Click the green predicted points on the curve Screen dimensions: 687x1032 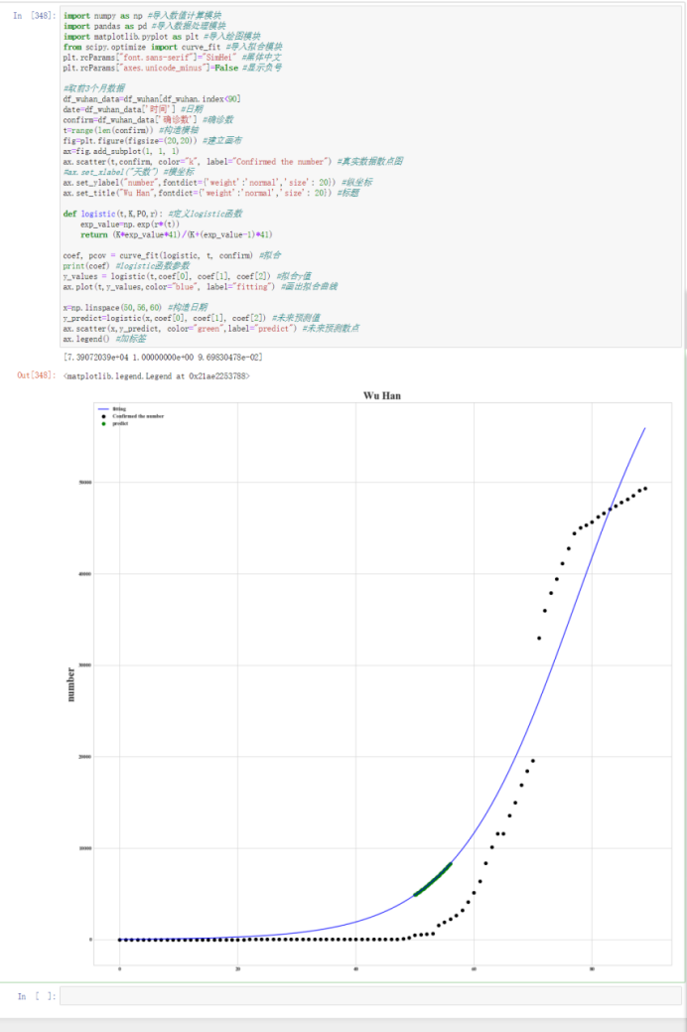[x=433, y=879]
